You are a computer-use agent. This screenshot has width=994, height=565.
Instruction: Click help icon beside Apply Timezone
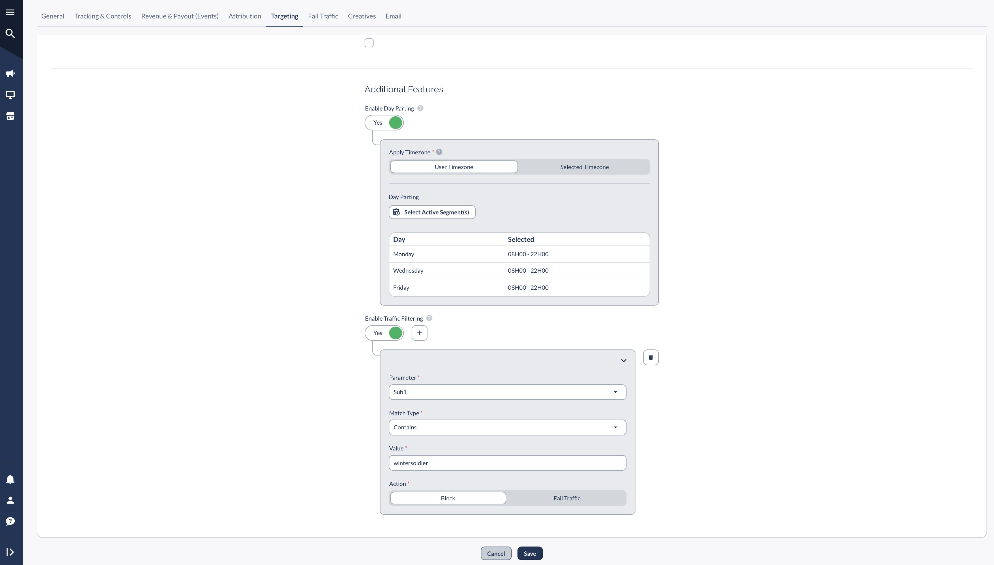(x=439, y=152)
